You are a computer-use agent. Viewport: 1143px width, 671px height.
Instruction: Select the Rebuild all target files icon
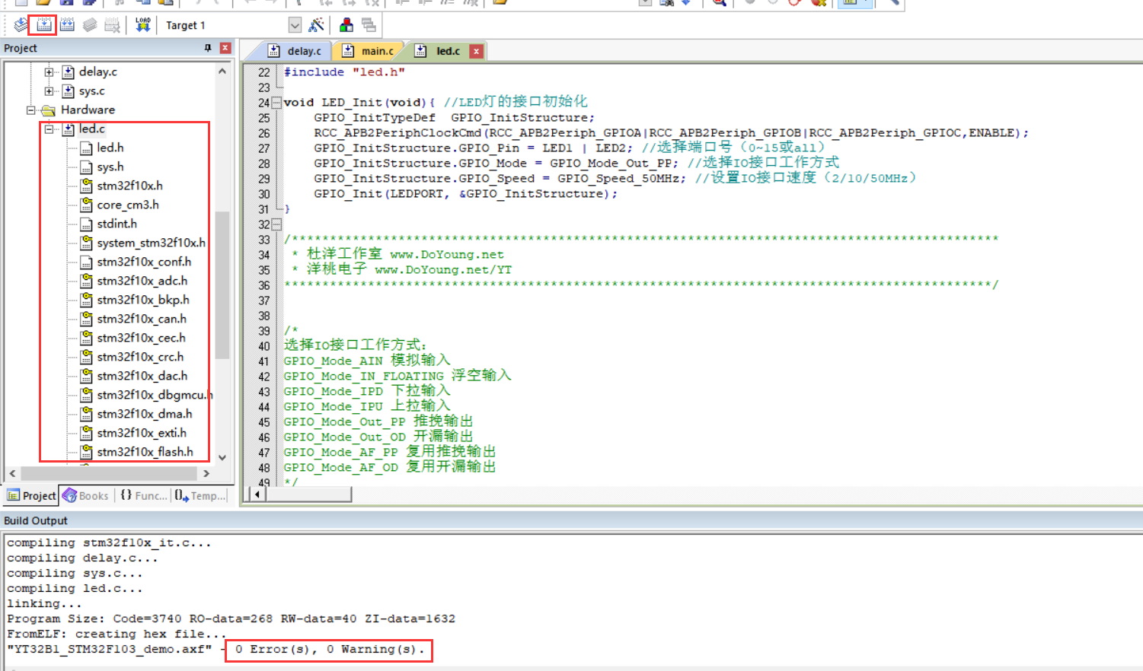[x=67, y=24]
